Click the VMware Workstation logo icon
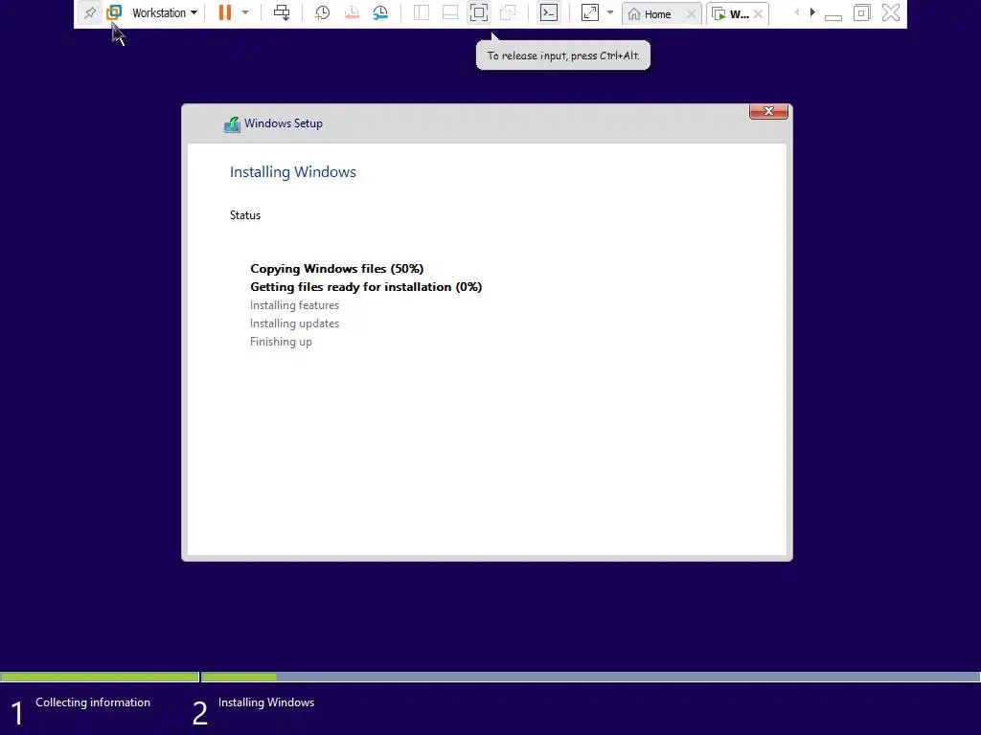The width and height of the screenshot is (981, 735). [114, 12]
